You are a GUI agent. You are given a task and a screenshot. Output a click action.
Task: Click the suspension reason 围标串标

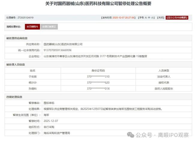[x=49, y=103]
